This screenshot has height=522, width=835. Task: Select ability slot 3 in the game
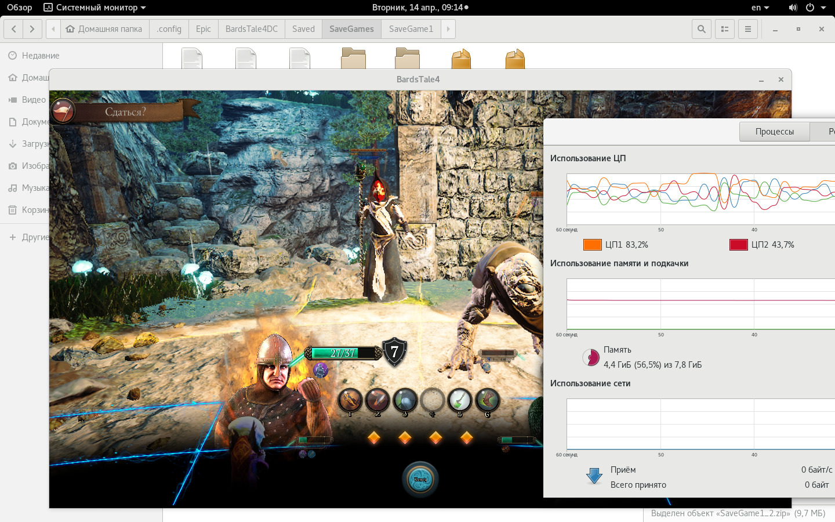click(x=405, y=400)
